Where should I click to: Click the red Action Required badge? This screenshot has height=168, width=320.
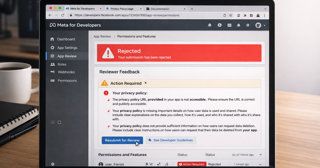[x=191, y=164]
